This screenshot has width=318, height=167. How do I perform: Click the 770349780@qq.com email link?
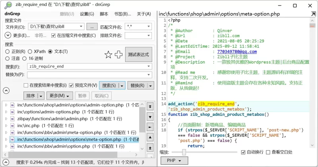click(x=237, y=52)
